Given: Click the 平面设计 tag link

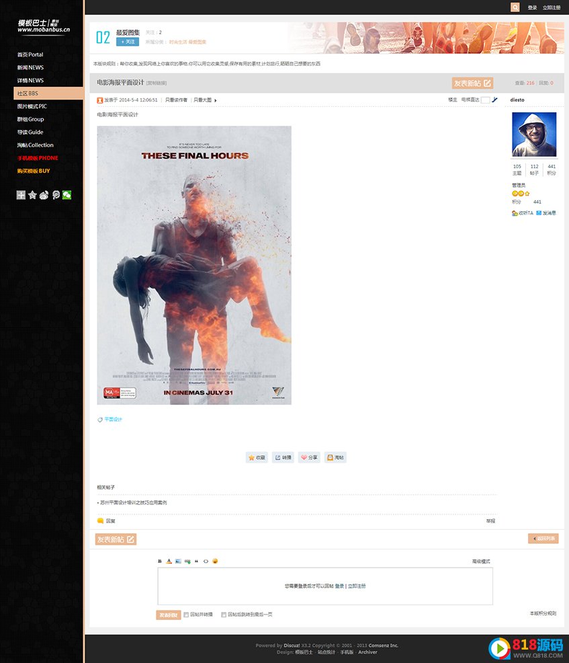Looking at the screenshot, I should [x=114, y=420].
